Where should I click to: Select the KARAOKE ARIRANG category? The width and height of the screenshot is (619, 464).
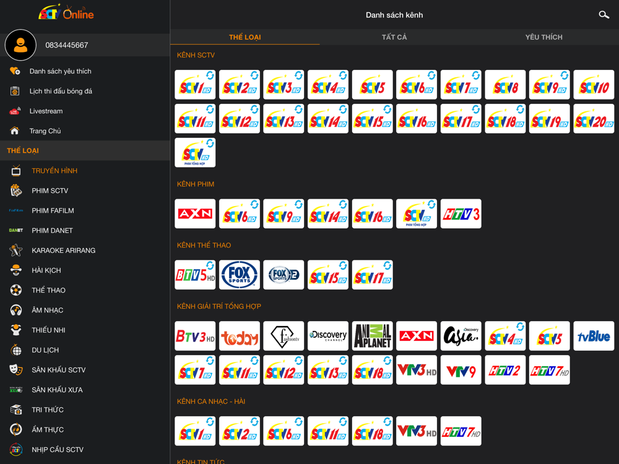tap(85, 250)
